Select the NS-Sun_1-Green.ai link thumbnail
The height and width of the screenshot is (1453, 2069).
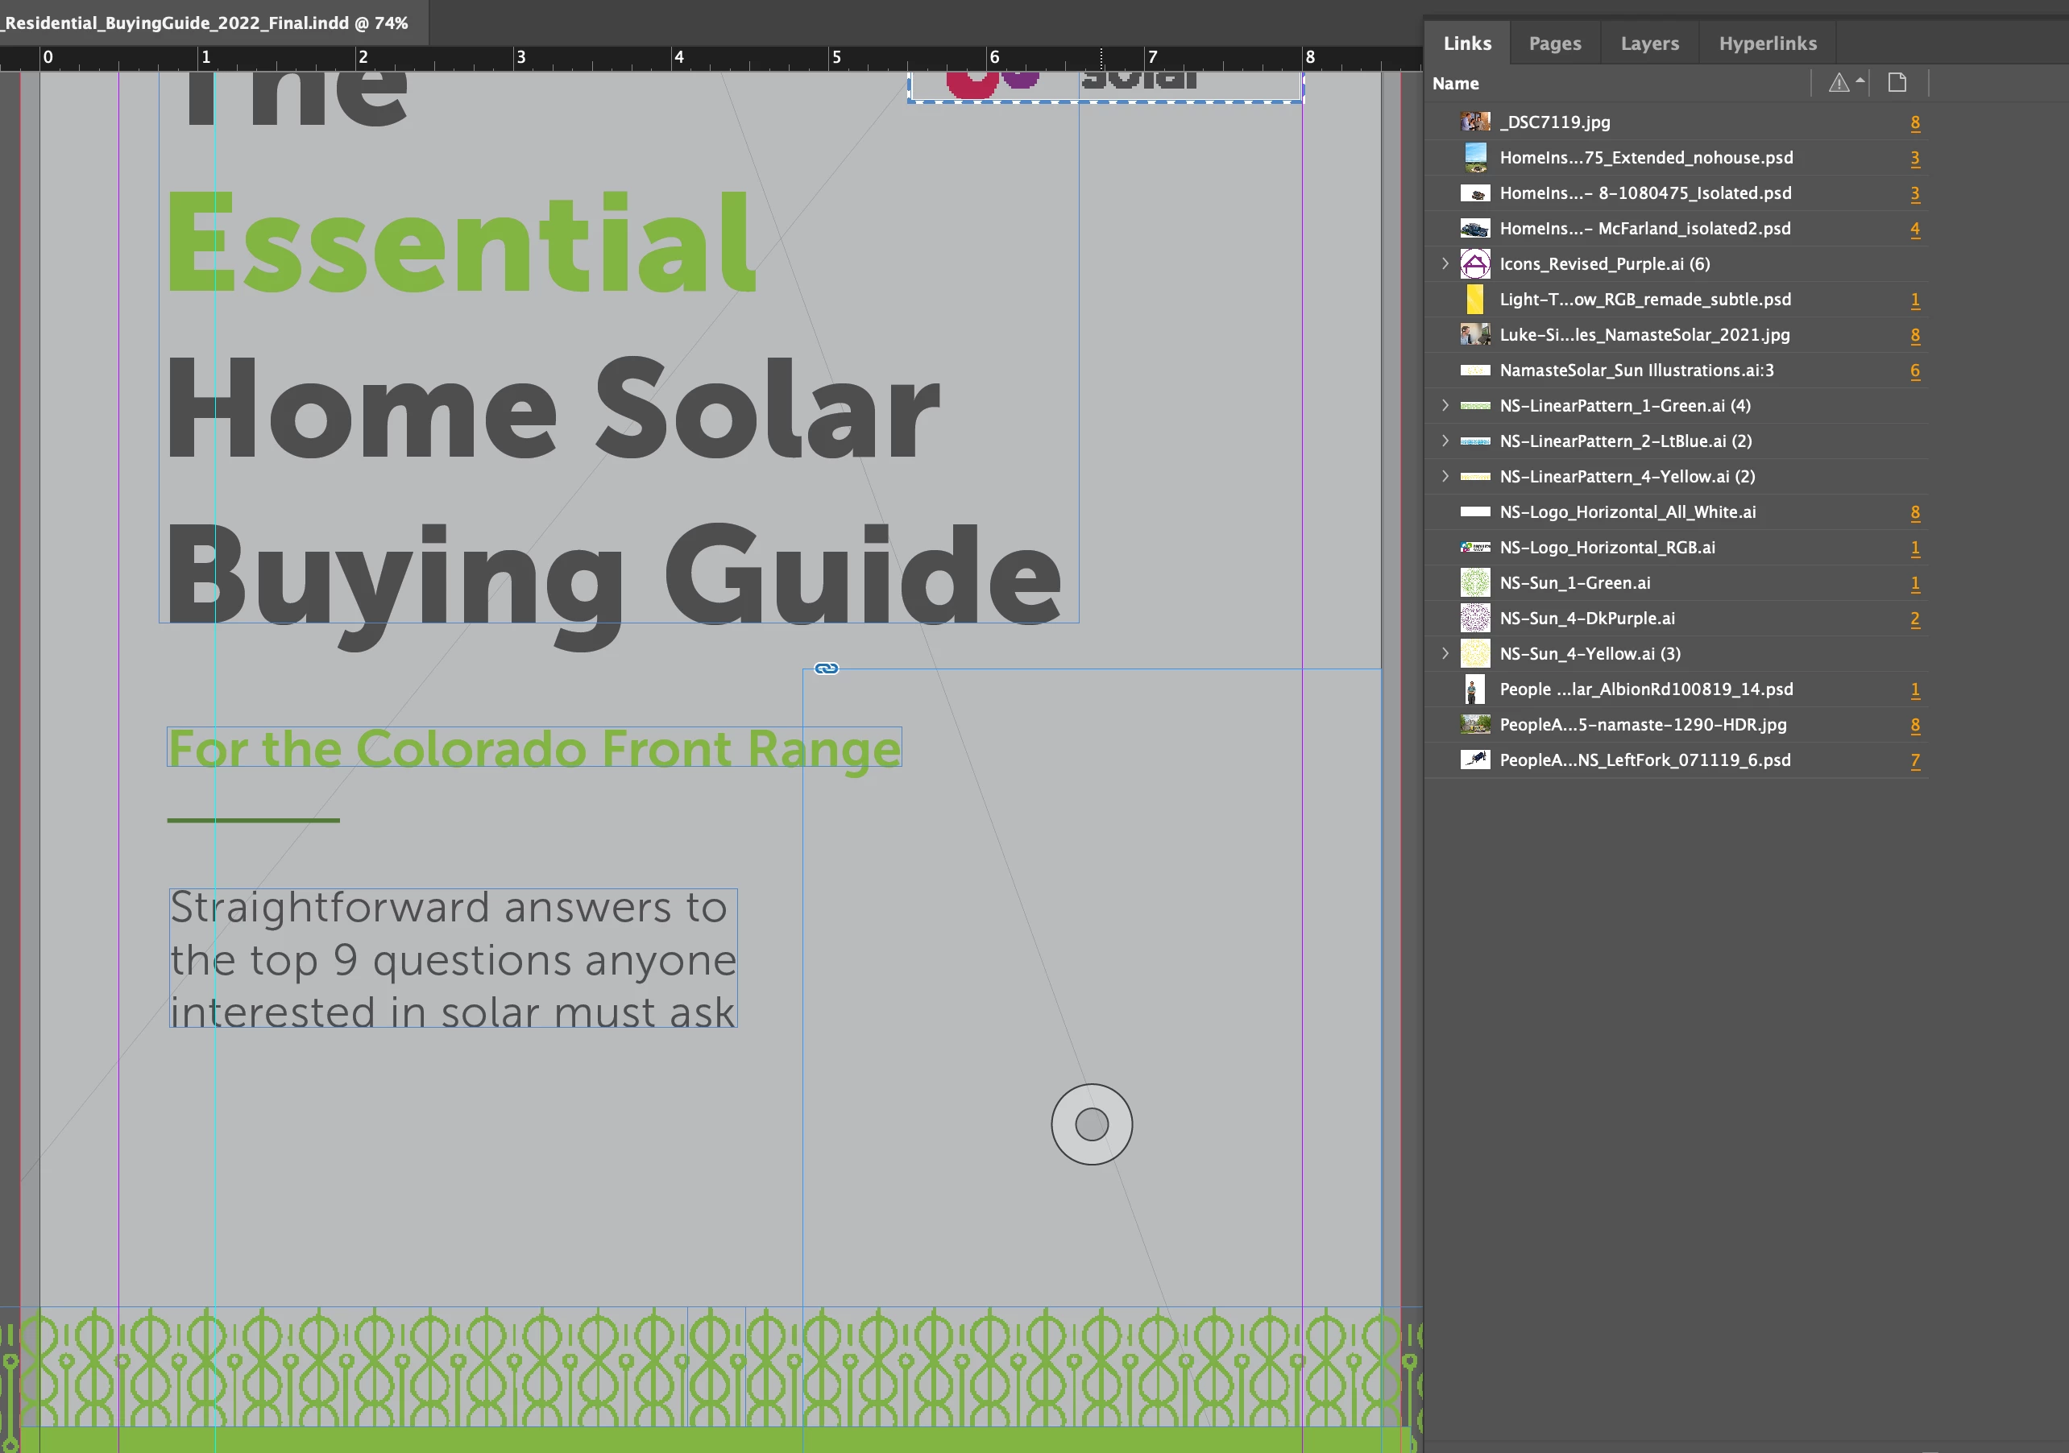1474,583
